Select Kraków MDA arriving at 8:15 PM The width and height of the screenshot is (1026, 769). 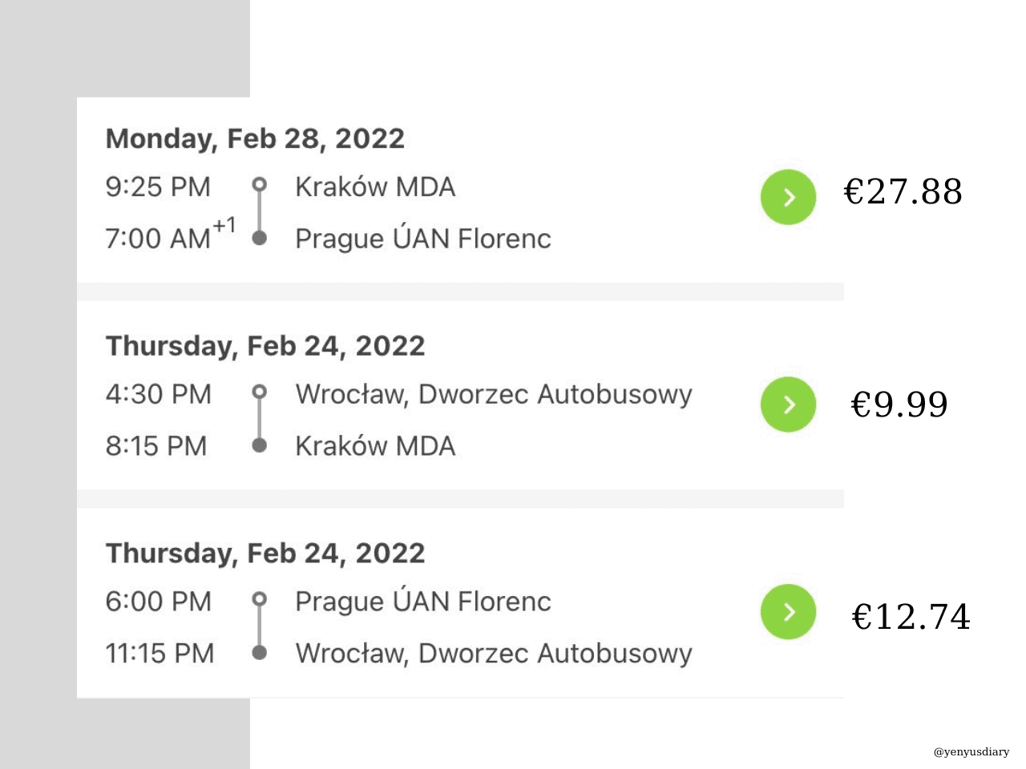(375, 445)
